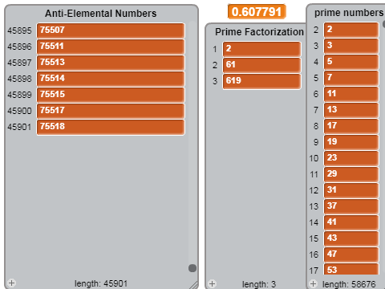This screenshot has height=289, width=385.
Task: Select item 43 in prime numbers list
Action: [x=351, y=238]
